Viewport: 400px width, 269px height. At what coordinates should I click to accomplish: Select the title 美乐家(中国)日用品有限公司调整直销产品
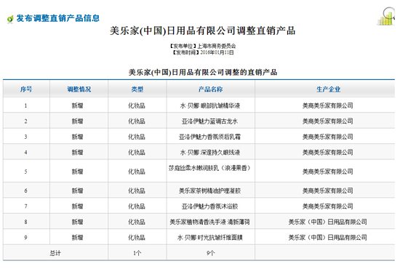tap(203, 31)
